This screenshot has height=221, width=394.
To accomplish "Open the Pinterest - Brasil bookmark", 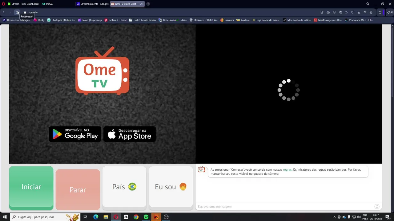I will [115, 20].
